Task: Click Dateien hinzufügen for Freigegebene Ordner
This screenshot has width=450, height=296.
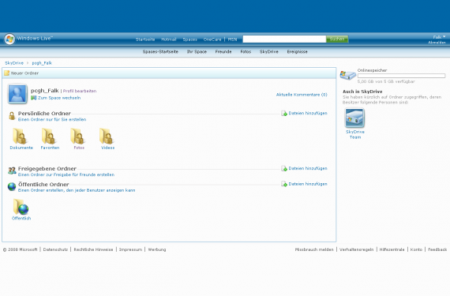Action: (x=308, y=168)
